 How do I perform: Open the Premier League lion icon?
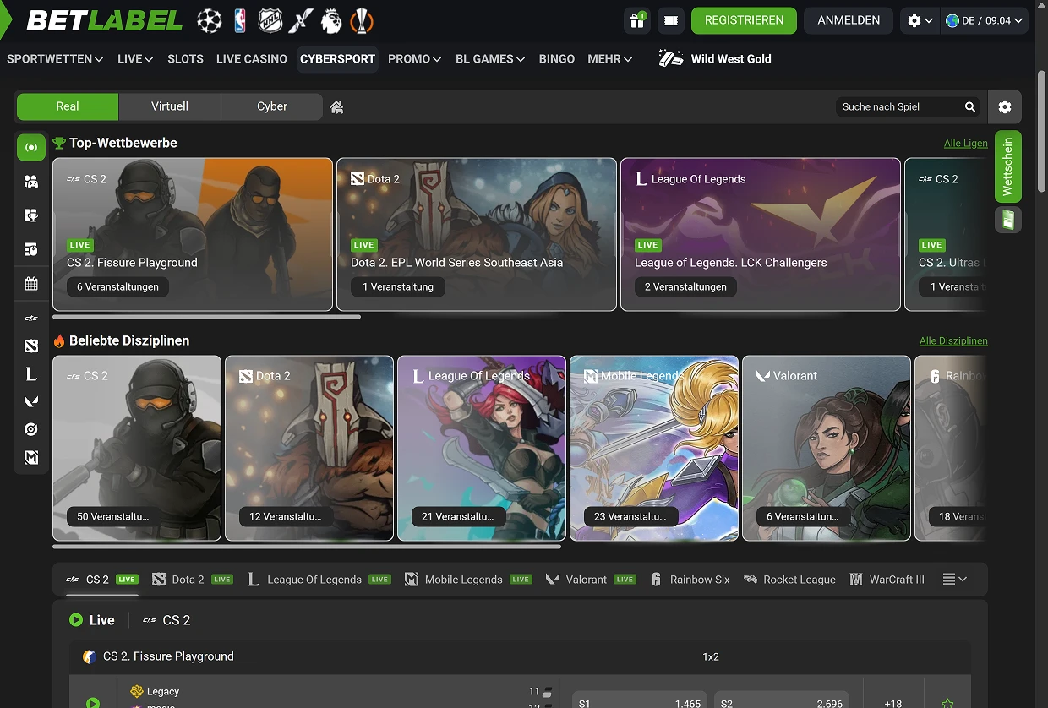(331, 20)
